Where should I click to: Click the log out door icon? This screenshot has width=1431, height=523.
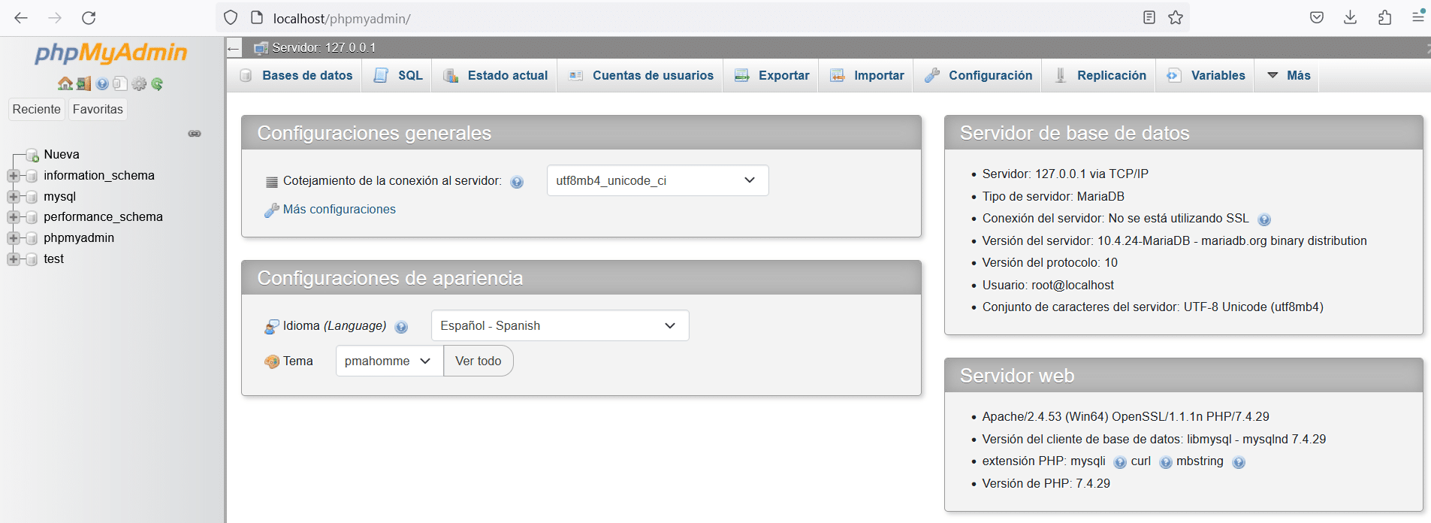[83, 83]
